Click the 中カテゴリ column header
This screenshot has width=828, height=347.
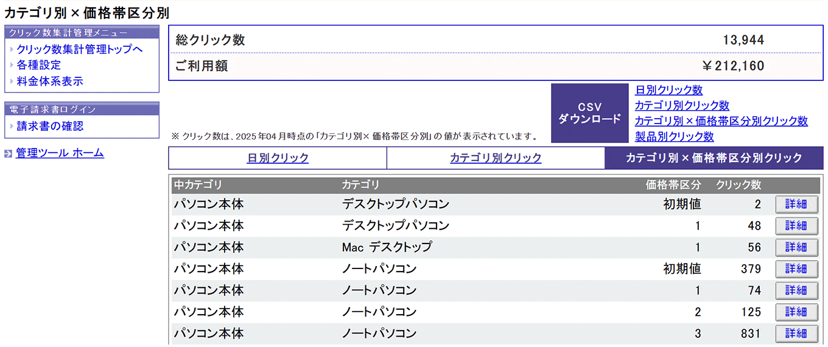[x=198, y=185]
